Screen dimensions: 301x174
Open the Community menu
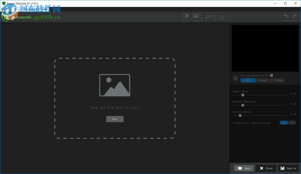pos(32,9)
